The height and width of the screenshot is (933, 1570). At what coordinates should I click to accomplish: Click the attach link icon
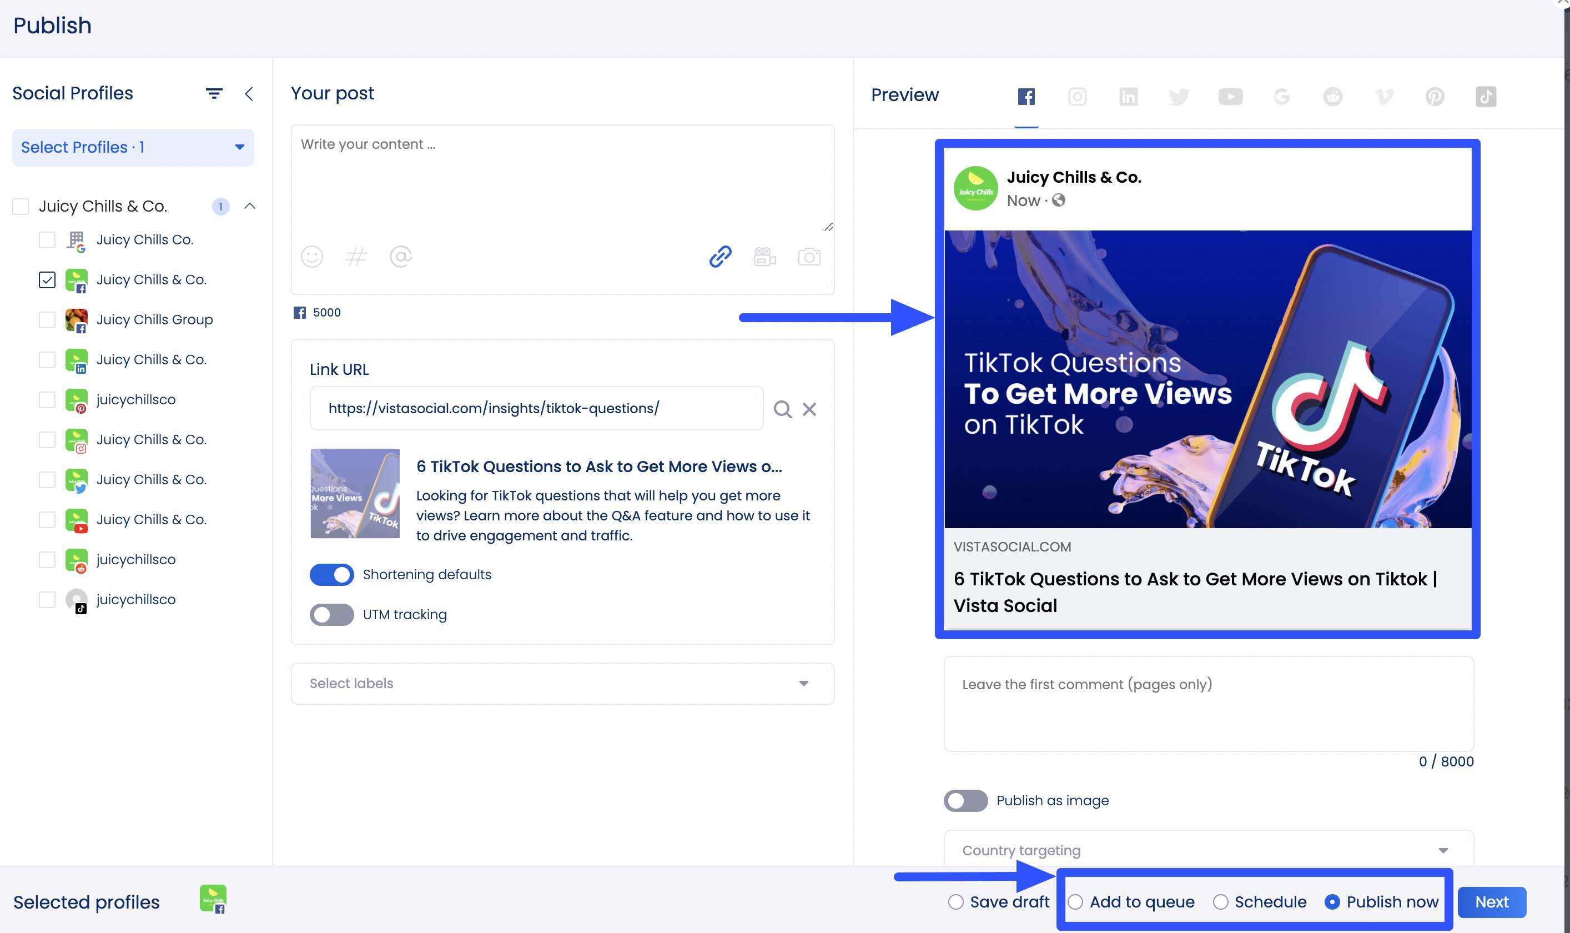(x=719, y=257)
